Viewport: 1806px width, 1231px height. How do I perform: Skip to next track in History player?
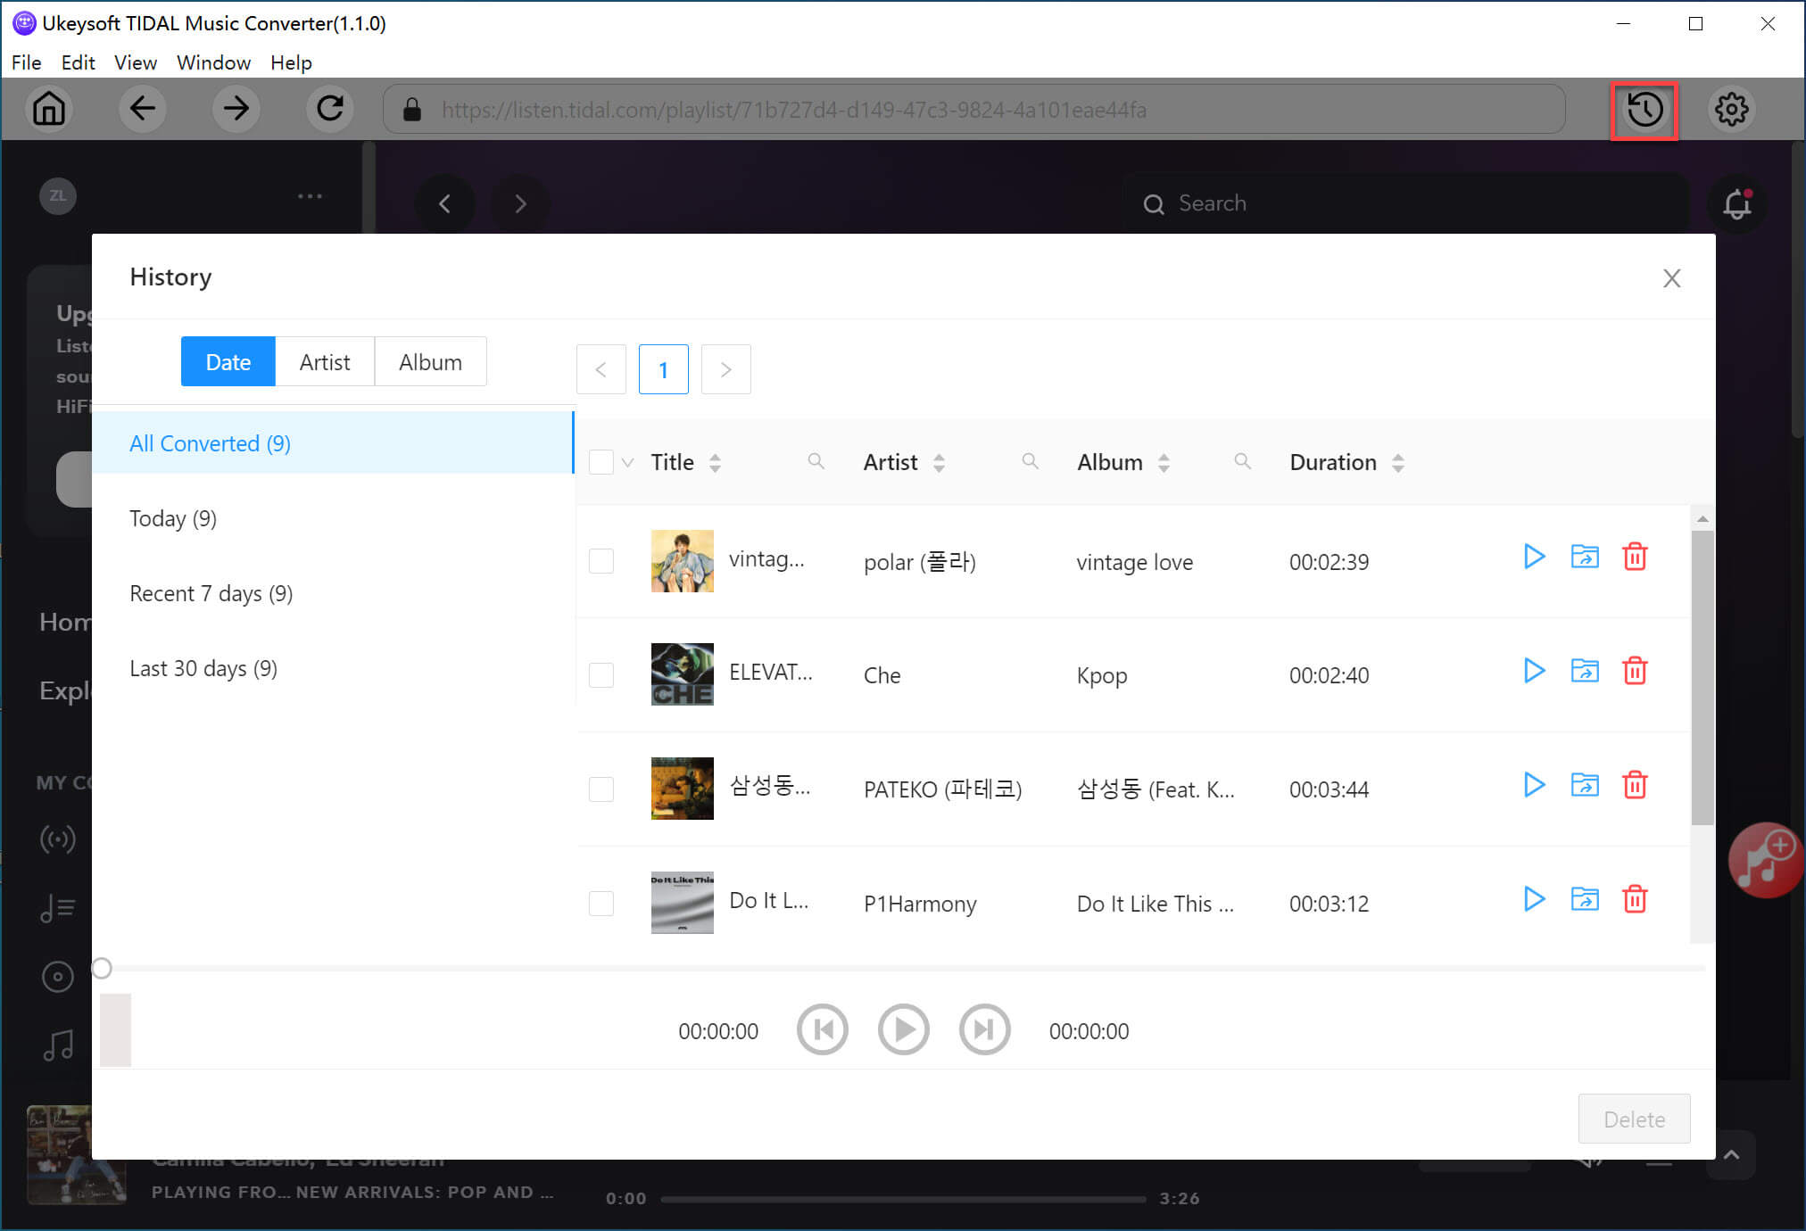tap(984, 1029)
